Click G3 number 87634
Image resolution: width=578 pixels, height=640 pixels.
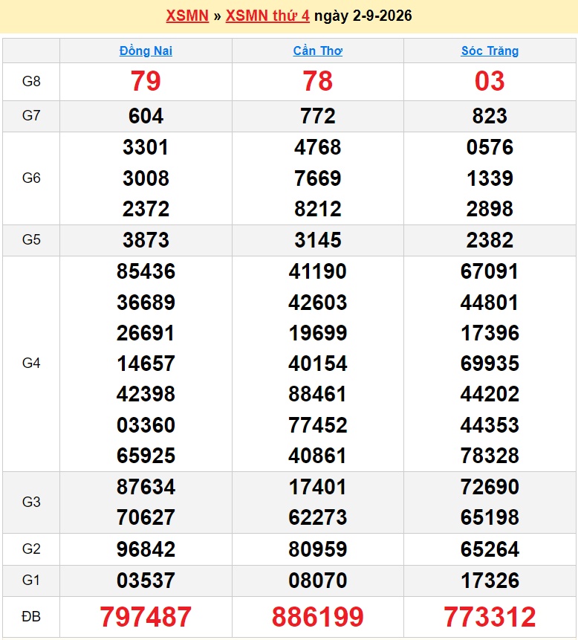coord(146,487)
